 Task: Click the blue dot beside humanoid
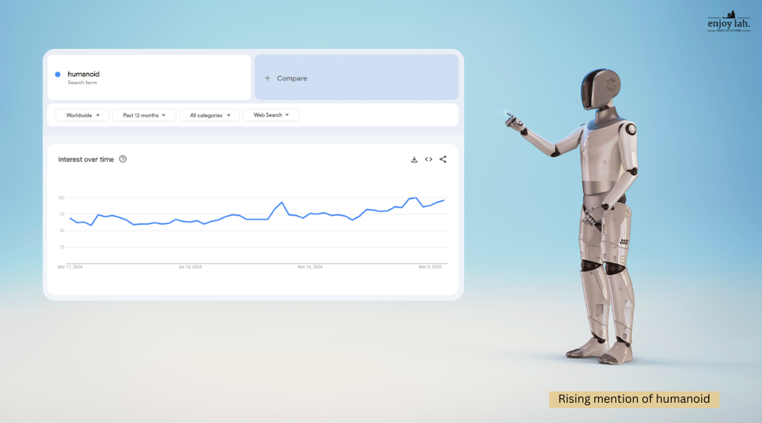pos(58,74)
